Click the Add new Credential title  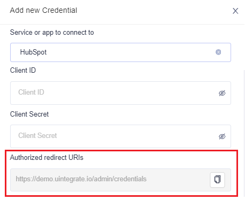pos(43,10)
